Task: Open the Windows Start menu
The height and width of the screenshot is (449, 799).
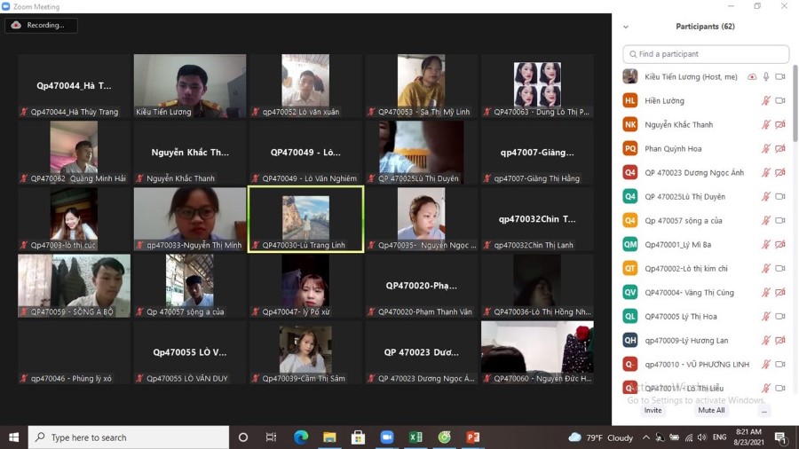Action: 13,437
